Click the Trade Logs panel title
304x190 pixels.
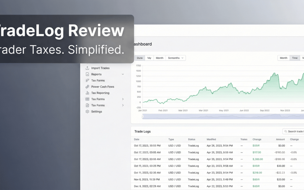click(142, 131)
